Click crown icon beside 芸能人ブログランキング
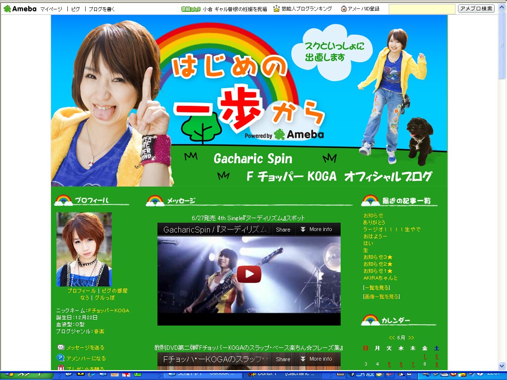 [276, 9]
